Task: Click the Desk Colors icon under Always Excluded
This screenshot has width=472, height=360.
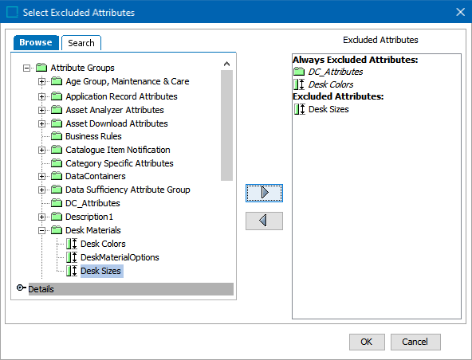Action: 300,84
